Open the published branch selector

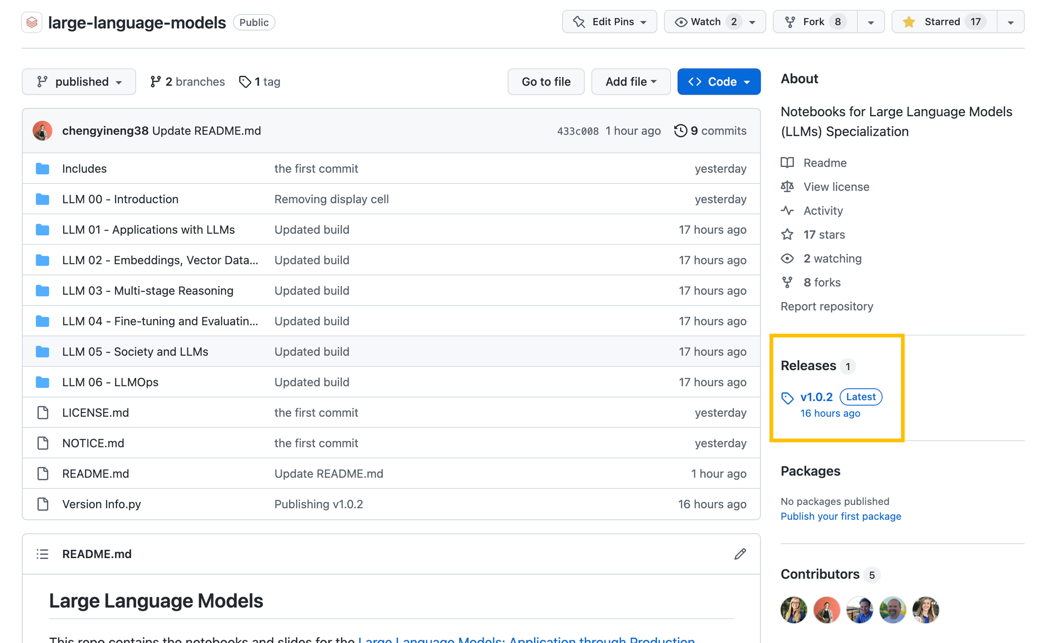[x=79, y=81]
